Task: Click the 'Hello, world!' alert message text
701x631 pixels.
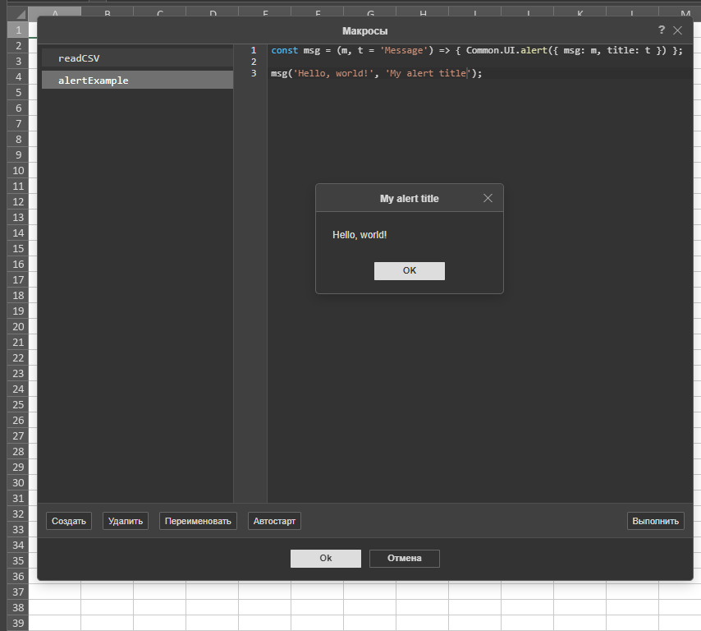Action: coord(360,235)
